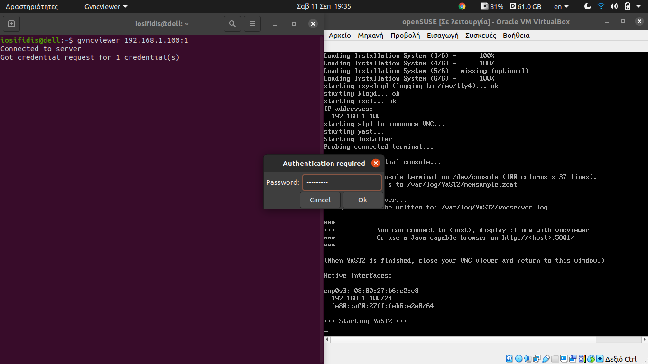Click the hard disk activity icon in VirtualBox status bar
Viewport: 648px width, 364px height.
pos(509,359)
